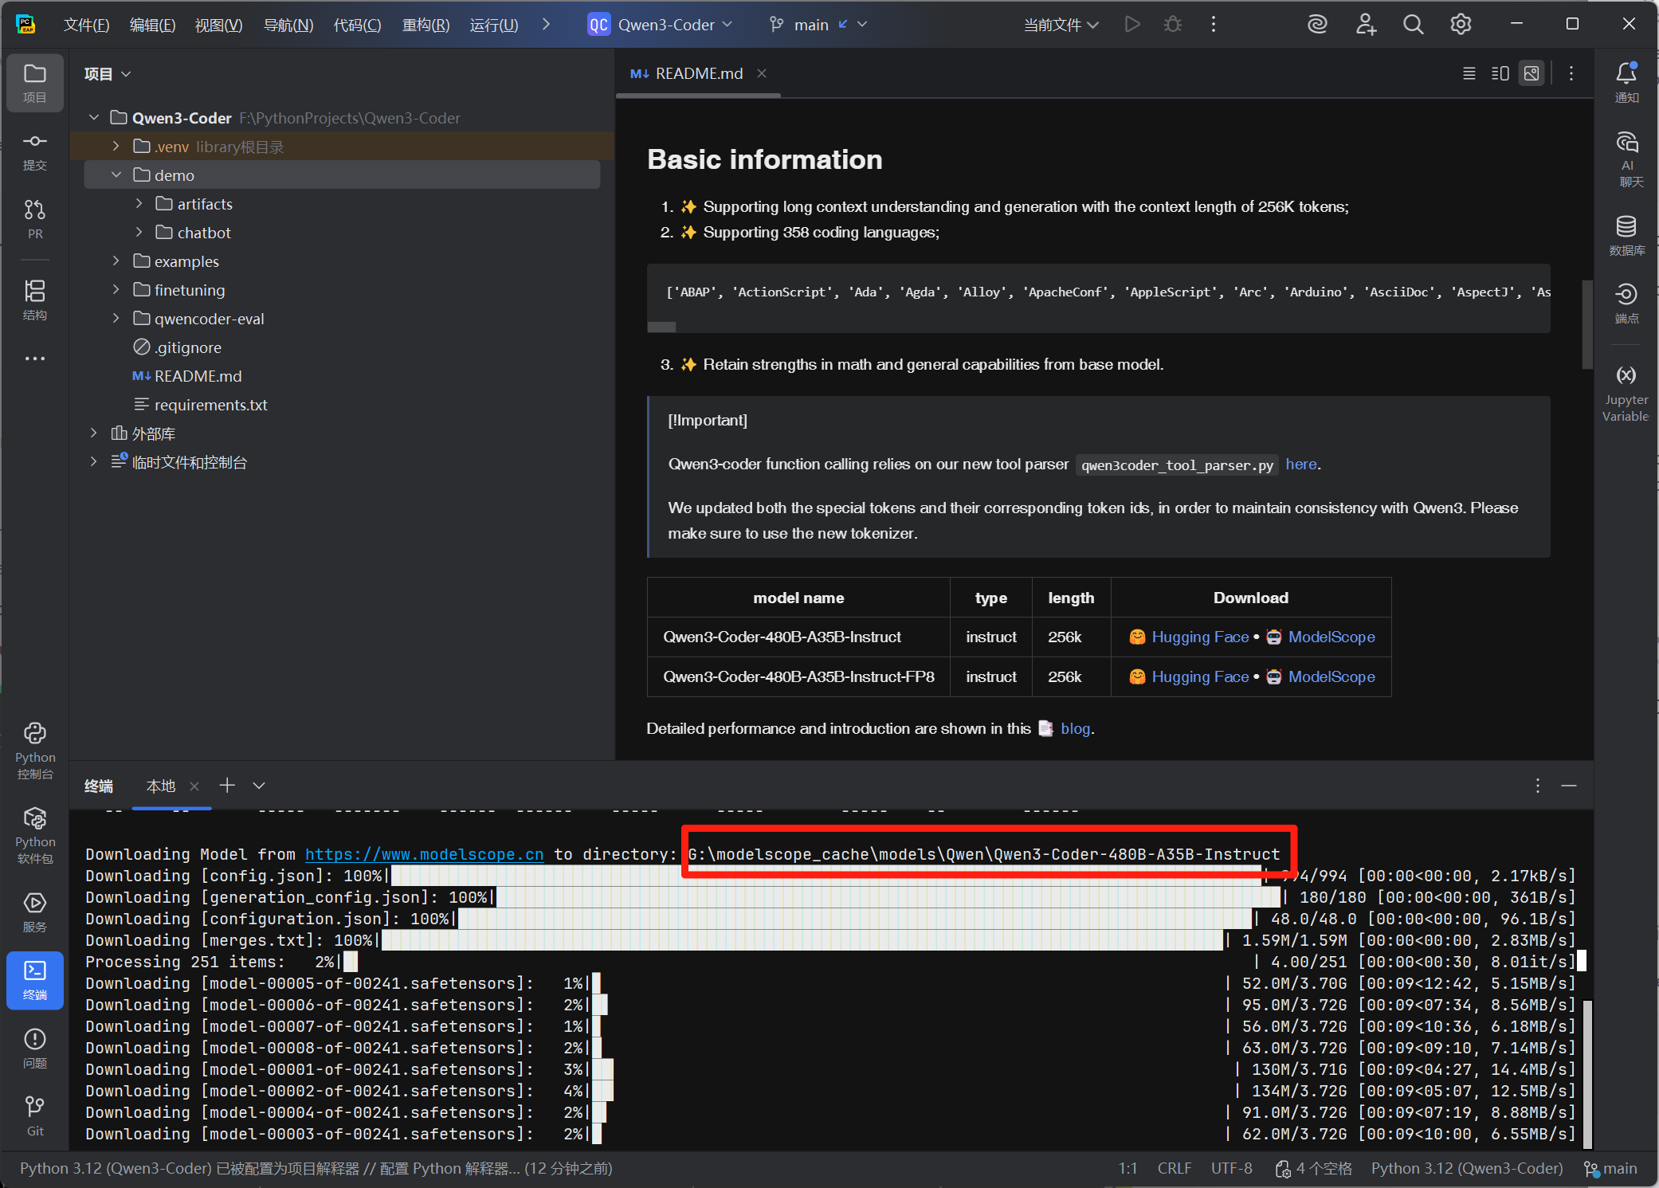
Task: Open new terminal options dropdown arrow
Action: coord(259,786)
